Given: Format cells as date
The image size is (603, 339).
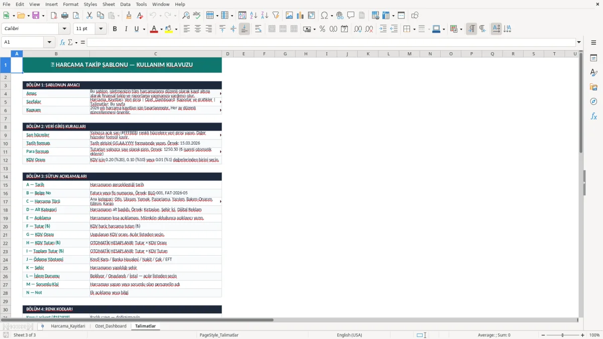Looking at the screenshot, I should point(344,29).
